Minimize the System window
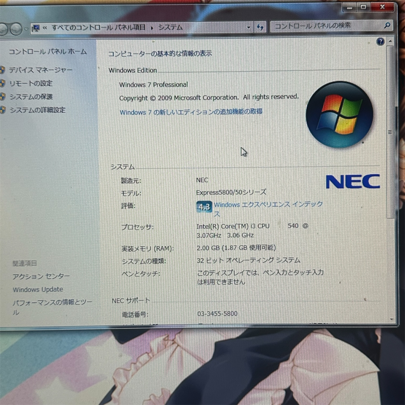 [349, 7]
